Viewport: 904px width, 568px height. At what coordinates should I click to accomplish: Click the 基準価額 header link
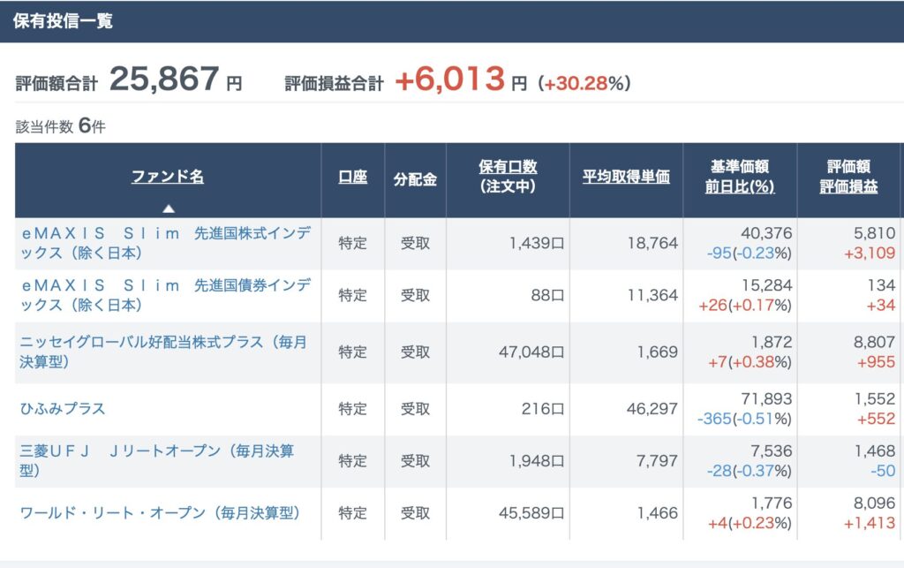739,167
